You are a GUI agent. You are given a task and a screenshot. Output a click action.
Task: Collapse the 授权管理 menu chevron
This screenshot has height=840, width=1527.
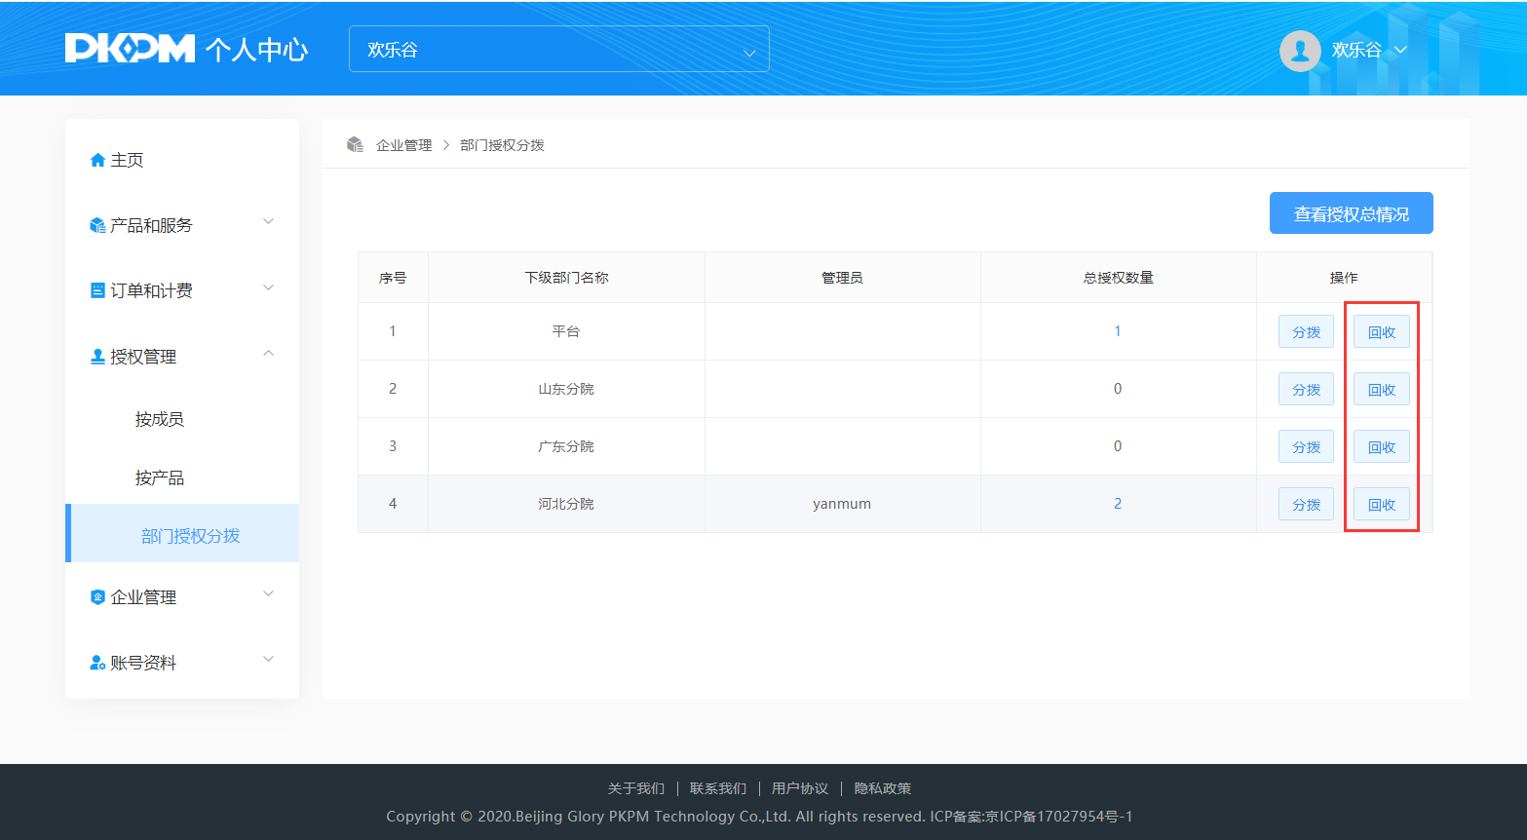(x=269, y=354)
